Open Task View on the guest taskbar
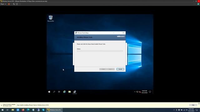 (x=59, y=92)
